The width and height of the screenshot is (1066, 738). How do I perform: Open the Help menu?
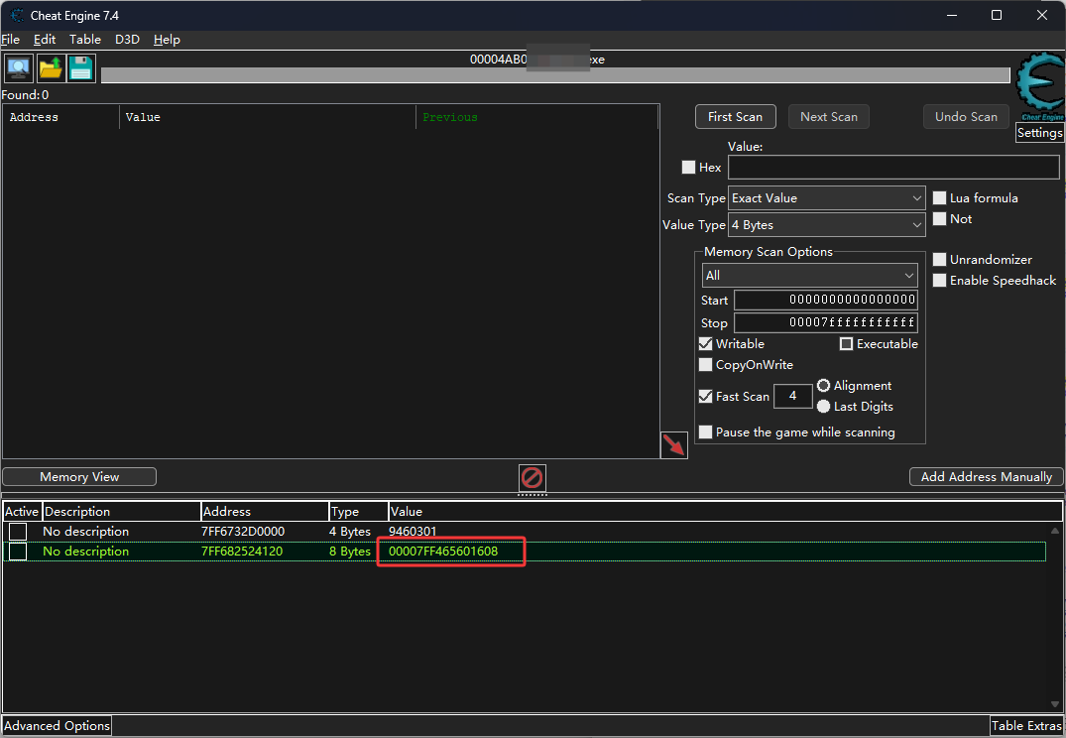(x=167, y=40)
